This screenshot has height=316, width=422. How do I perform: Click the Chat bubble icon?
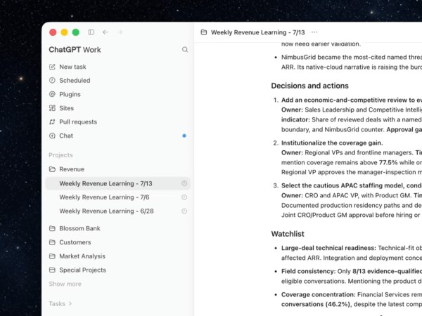[52, 136]
